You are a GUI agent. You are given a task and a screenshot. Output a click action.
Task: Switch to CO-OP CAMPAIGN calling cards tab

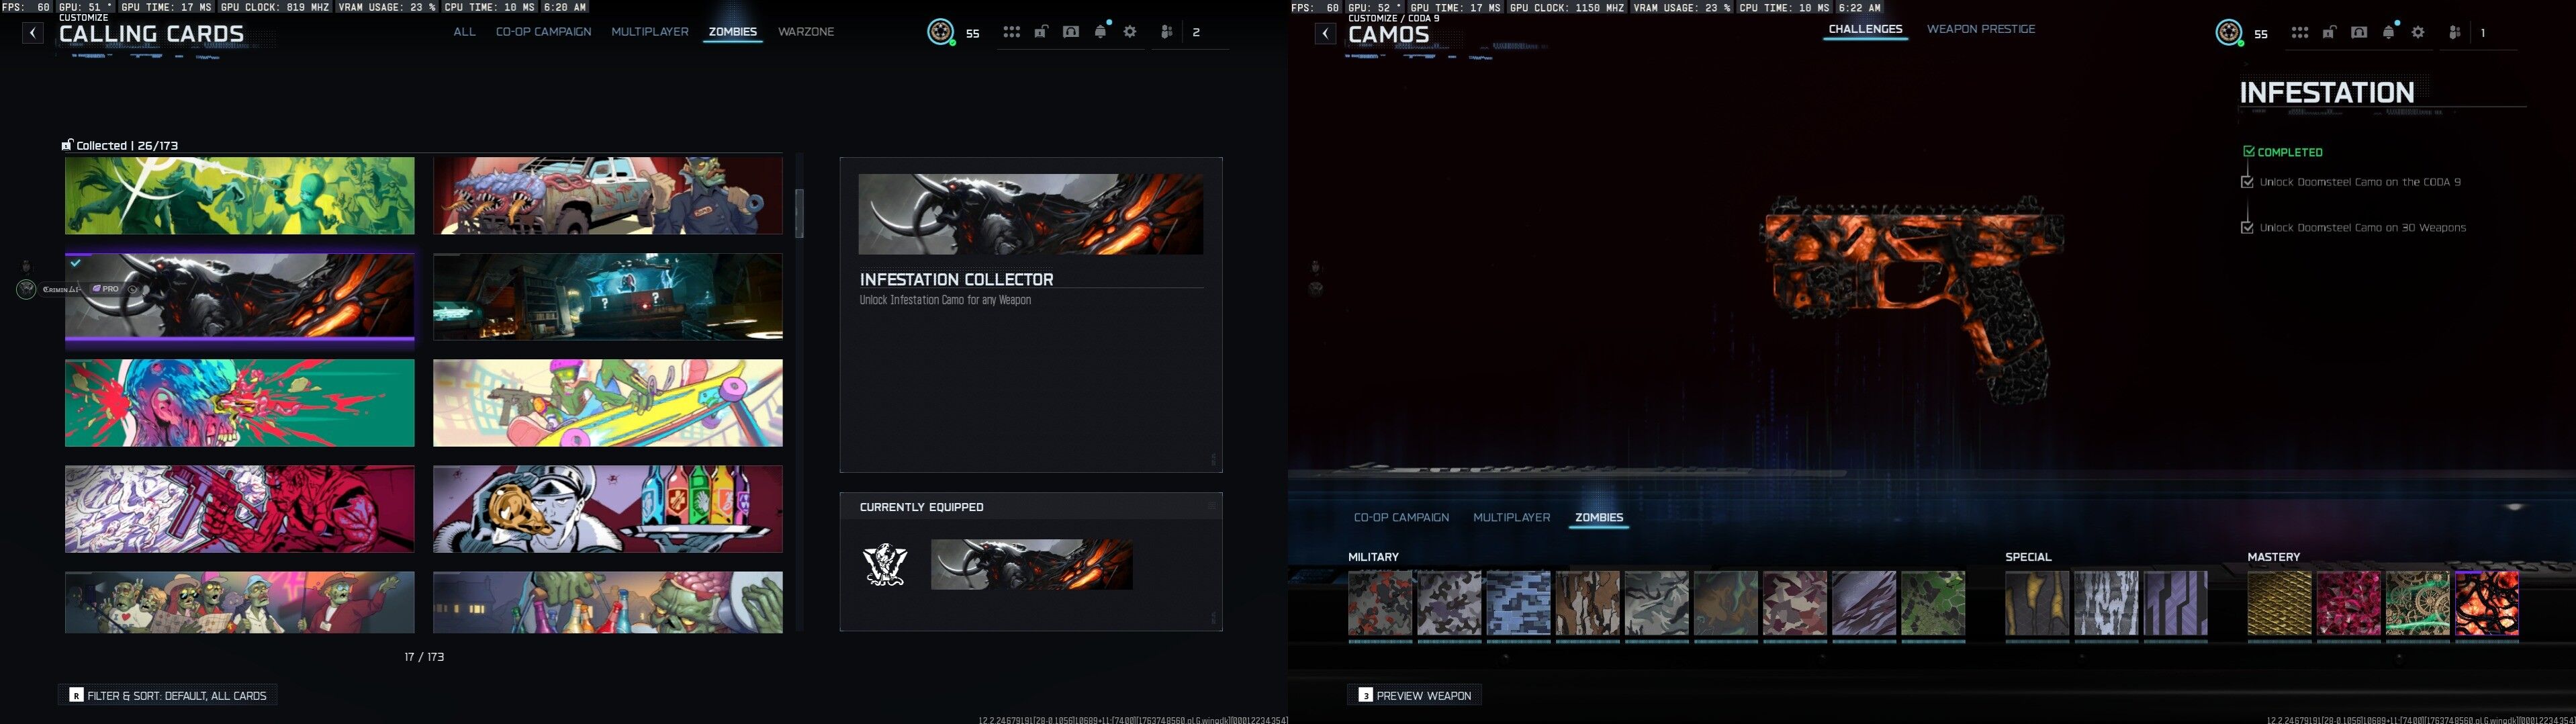click(543, 32)
